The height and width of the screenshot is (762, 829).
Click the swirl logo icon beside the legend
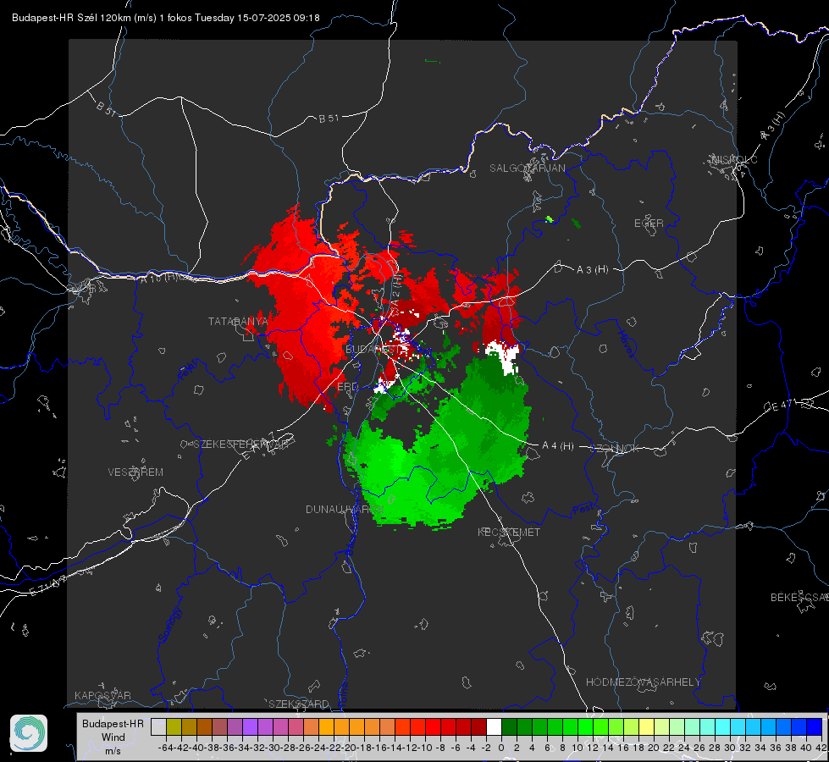(x=29, y=733)
